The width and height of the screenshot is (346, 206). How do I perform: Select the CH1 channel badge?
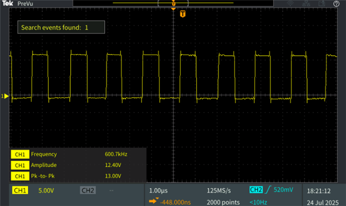[x=20, y=190]
